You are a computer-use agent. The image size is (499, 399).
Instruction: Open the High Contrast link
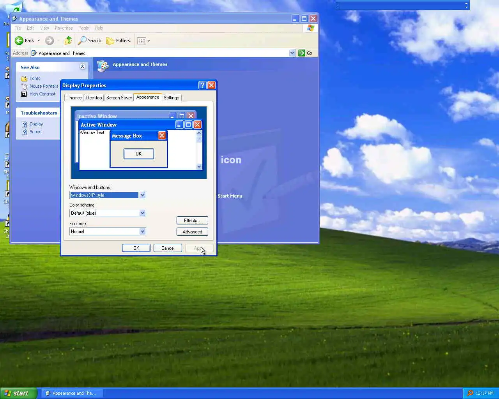42,94
